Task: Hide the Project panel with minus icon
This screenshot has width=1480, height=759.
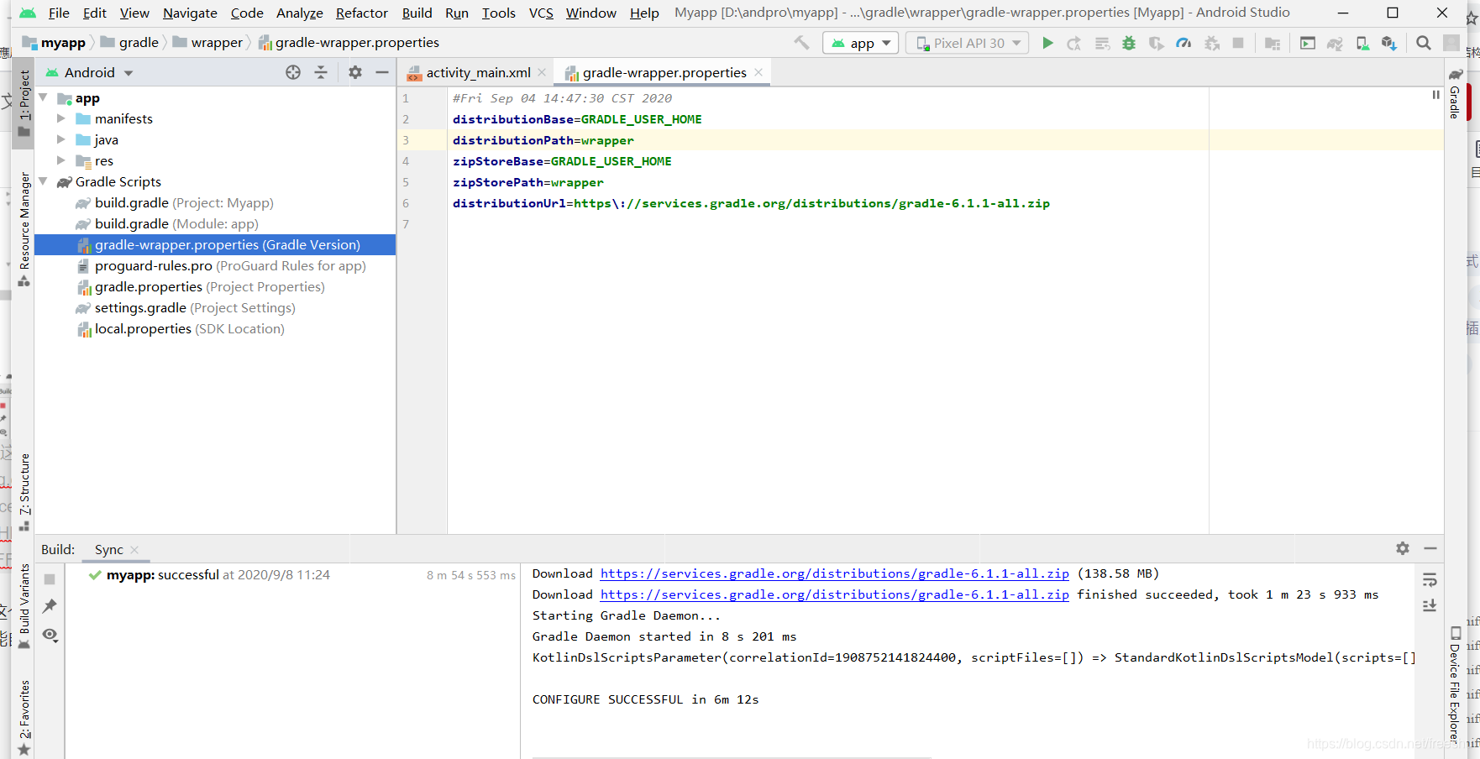Action: (x=382, y=73)
